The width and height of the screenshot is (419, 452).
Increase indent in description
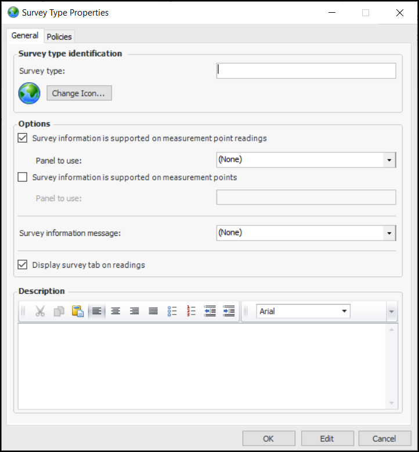[x=229, y=311]
